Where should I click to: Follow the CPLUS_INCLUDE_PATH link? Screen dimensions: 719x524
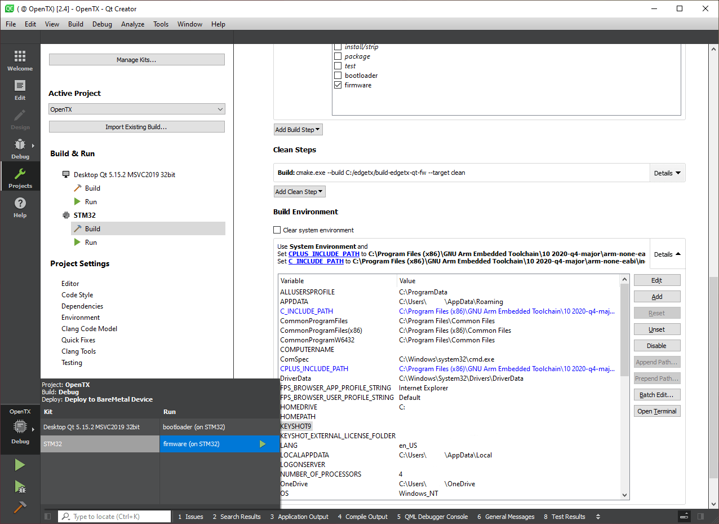point(324,254)
